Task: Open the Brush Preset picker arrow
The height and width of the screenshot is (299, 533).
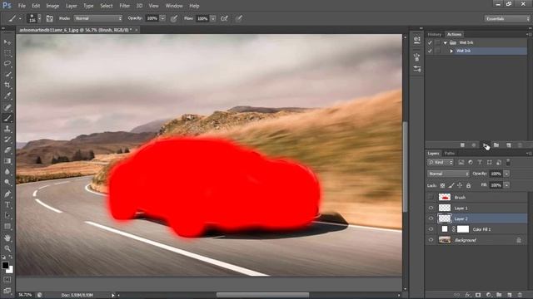Action: (39, 18)
